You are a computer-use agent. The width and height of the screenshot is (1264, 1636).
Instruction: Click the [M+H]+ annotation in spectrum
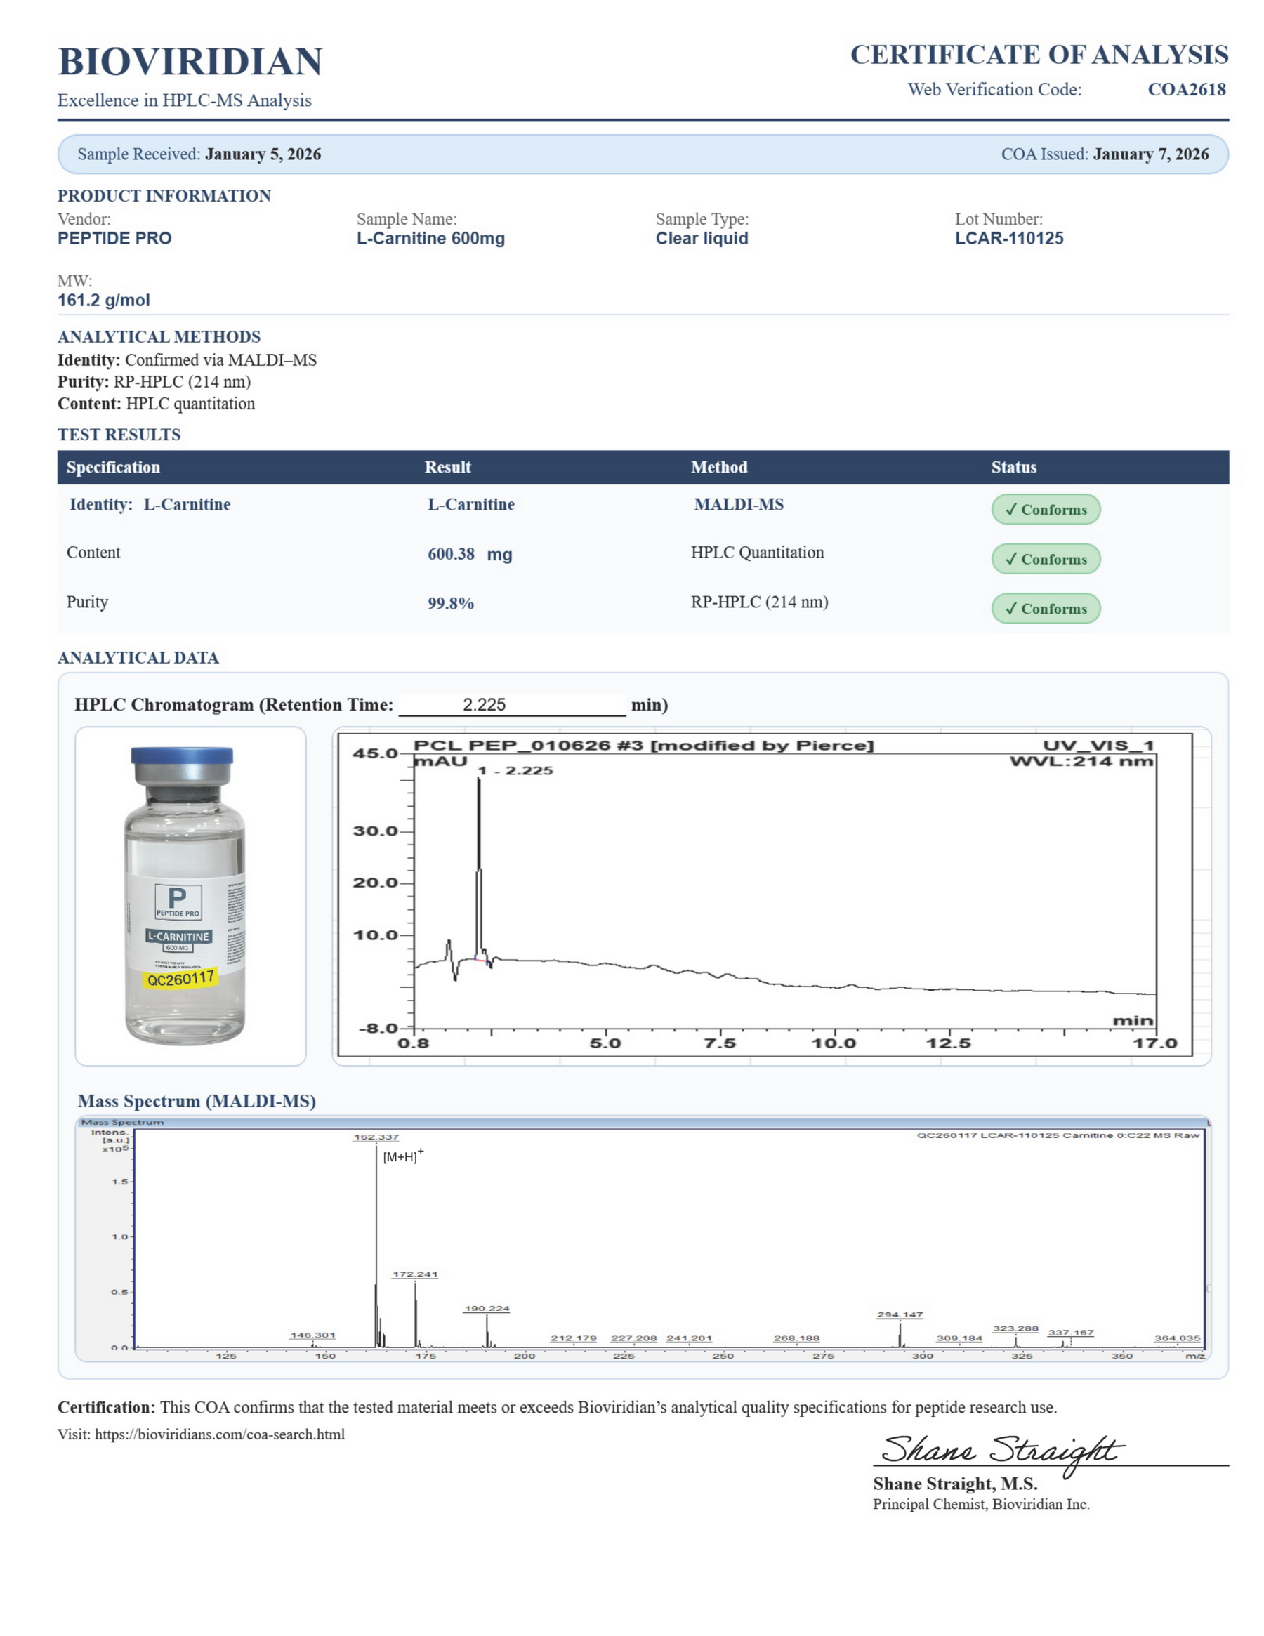tap(403, 1156)
